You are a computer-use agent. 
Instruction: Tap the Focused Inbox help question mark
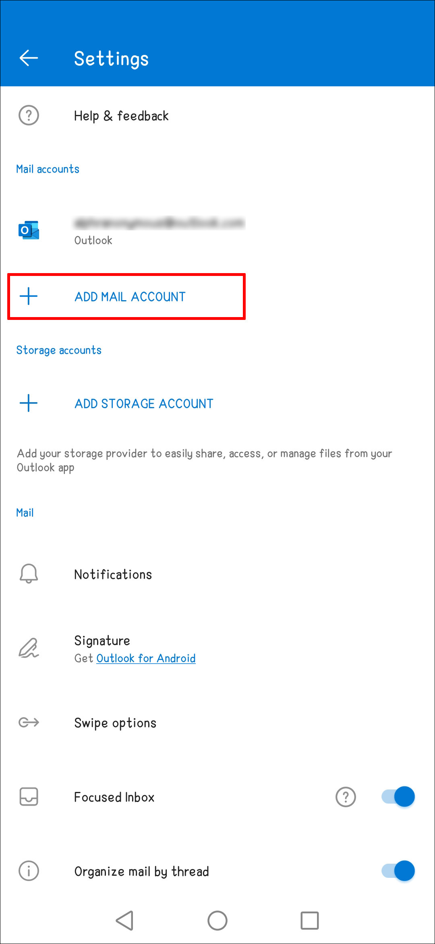coord(346,797)
